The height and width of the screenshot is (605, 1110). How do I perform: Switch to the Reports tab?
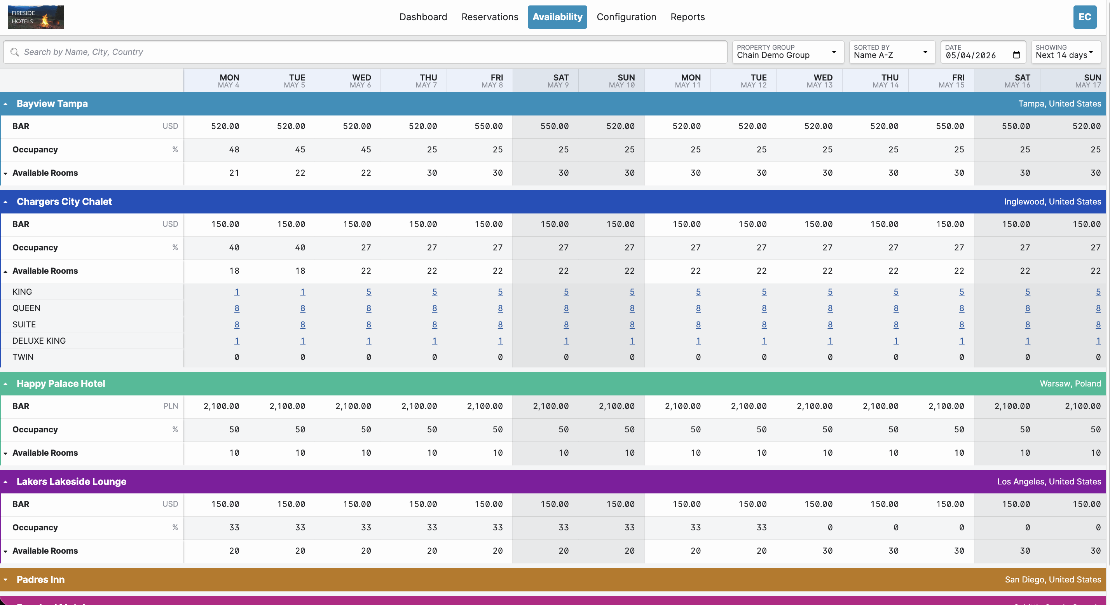(688, 17)
